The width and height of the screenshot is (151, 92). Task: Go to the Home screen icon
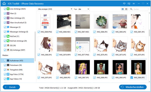4,4
